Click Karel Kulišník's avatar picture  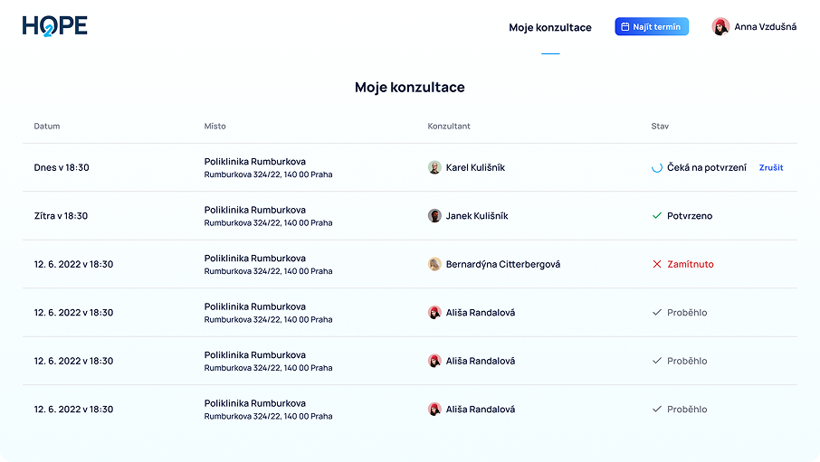pyautogui.click(x=434, y=167)
